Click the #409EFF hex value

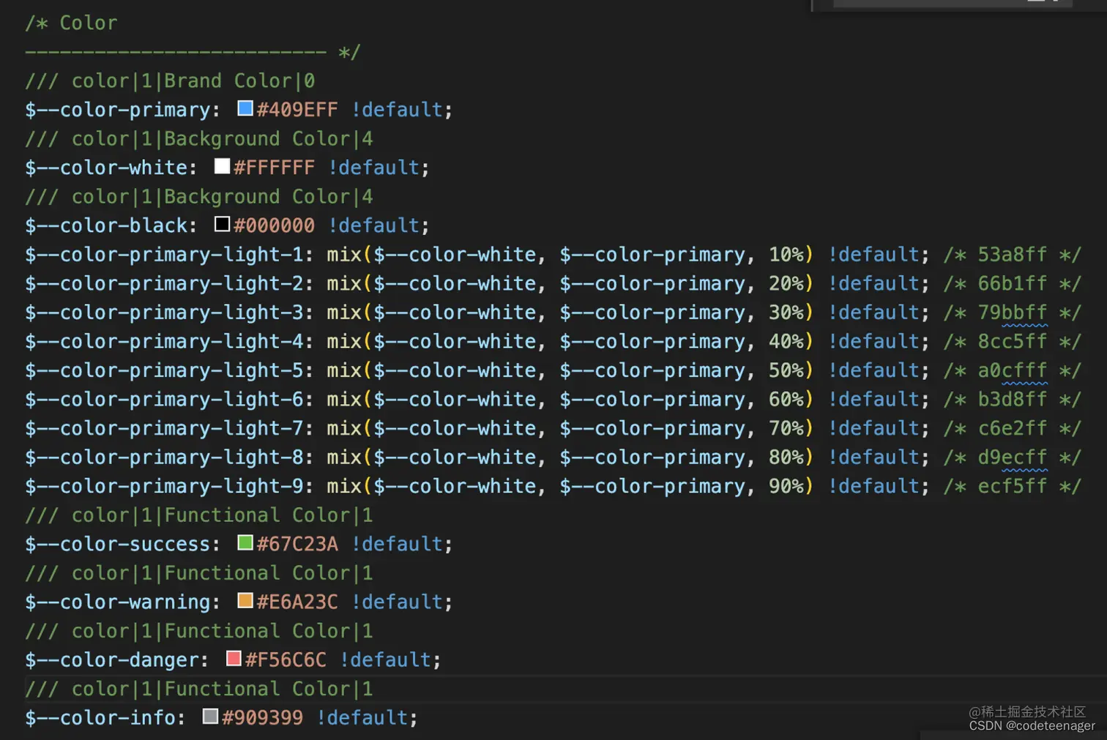pyautogui.click(x=297, y=110)
